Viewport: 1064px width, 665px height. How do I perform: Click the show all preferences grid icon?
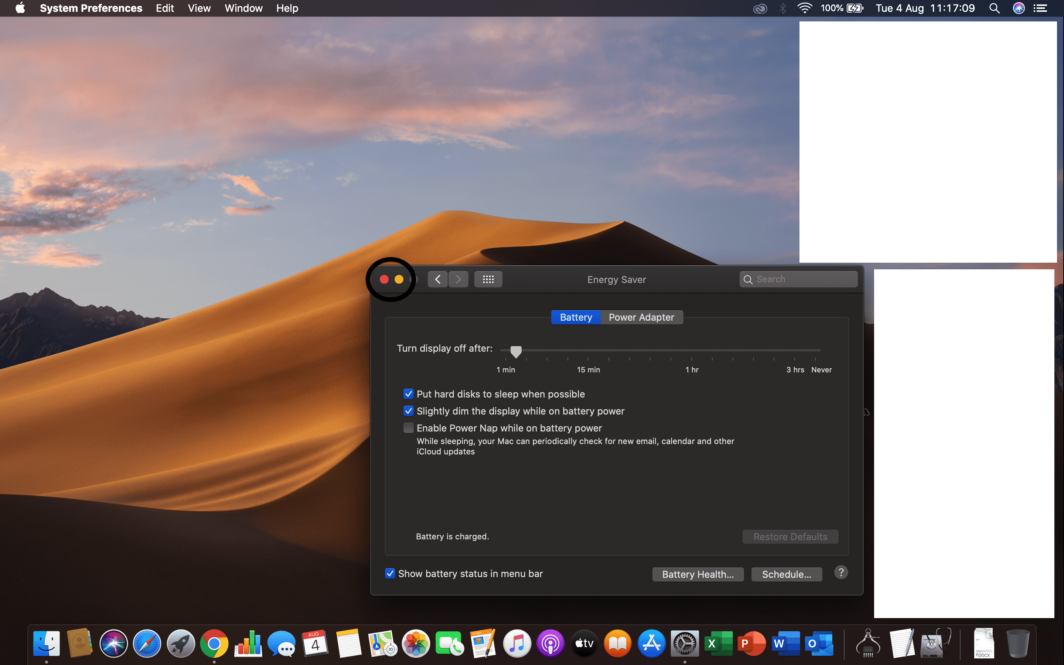tap(488, 279)
